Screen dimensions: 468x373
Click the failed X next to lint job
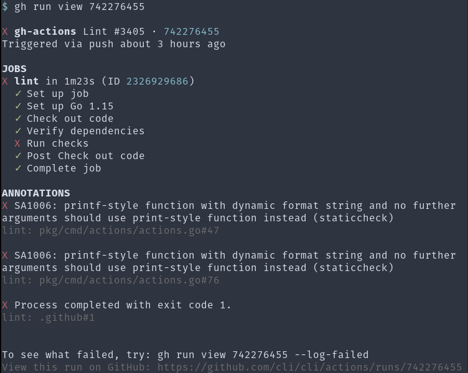point(5,81)
